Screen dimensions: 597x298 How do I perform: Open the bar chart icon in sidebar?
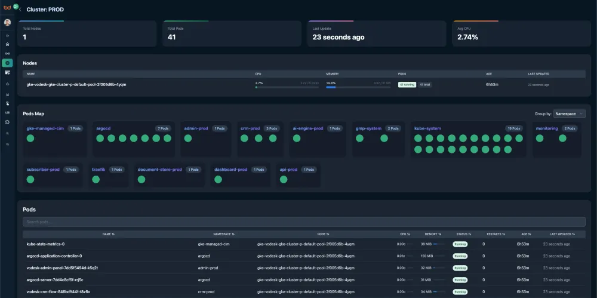[x=7, y=94]
